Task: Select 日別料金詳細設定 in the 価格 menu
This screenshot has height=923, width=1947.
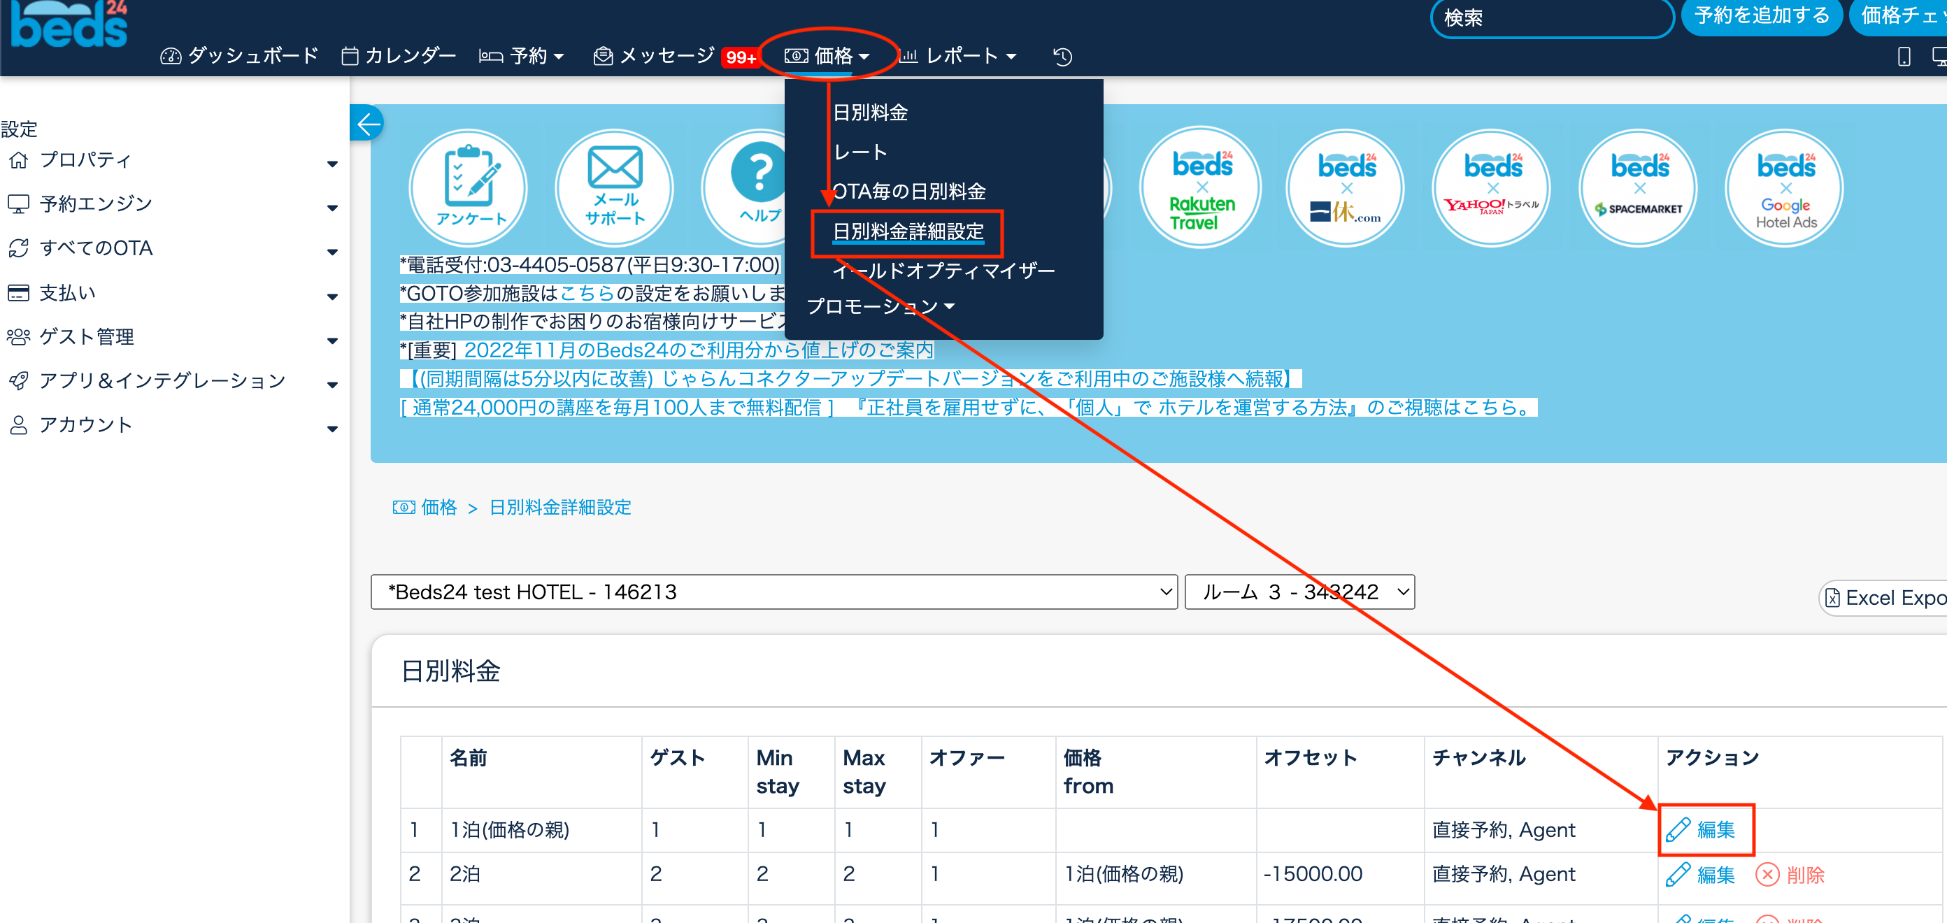Action: (908, 232)
